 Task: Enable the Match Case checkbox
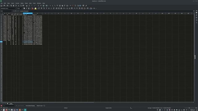point(39,106)
